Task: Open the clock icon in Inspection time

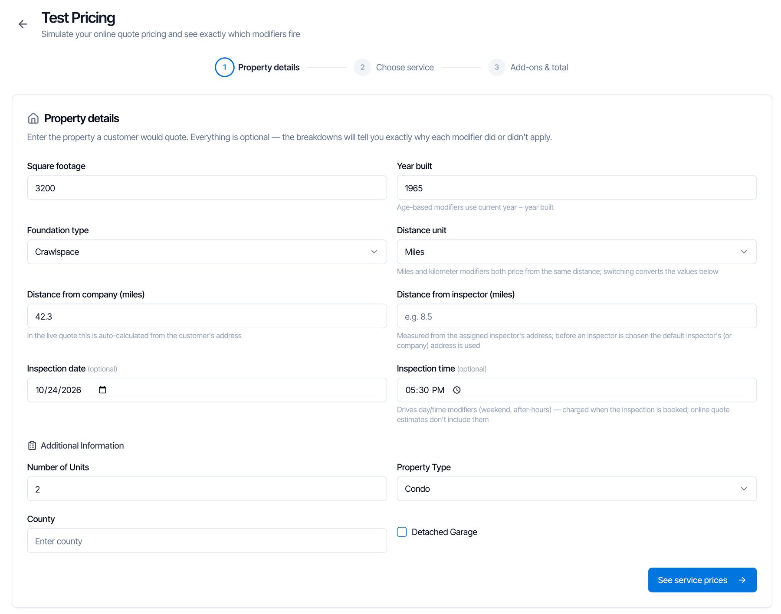Action: click(457, 390)
